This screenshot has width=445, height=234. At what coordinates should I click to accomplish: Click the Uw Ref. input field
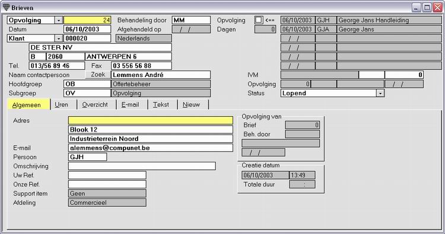pos(107,175)
